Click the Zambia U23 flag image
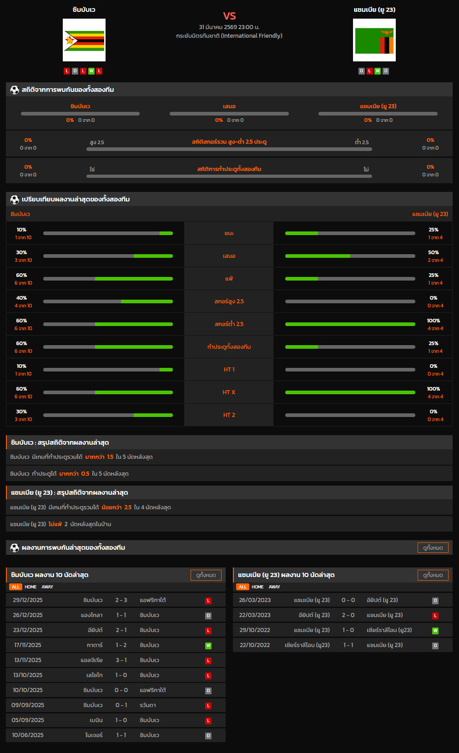The height and width of the screenshot is (753, 459). pyautogui.click(x=374, y=40)
